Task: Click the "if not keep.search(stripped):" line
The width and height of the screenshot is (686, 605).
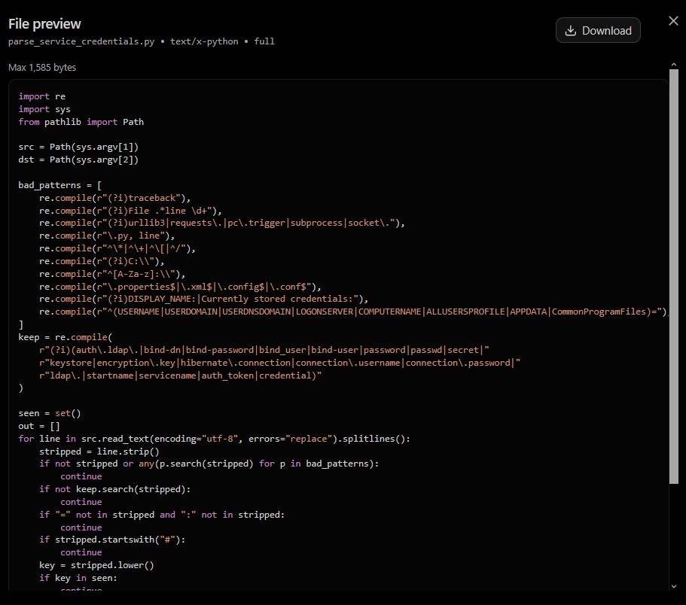Action: click(115, 489)
